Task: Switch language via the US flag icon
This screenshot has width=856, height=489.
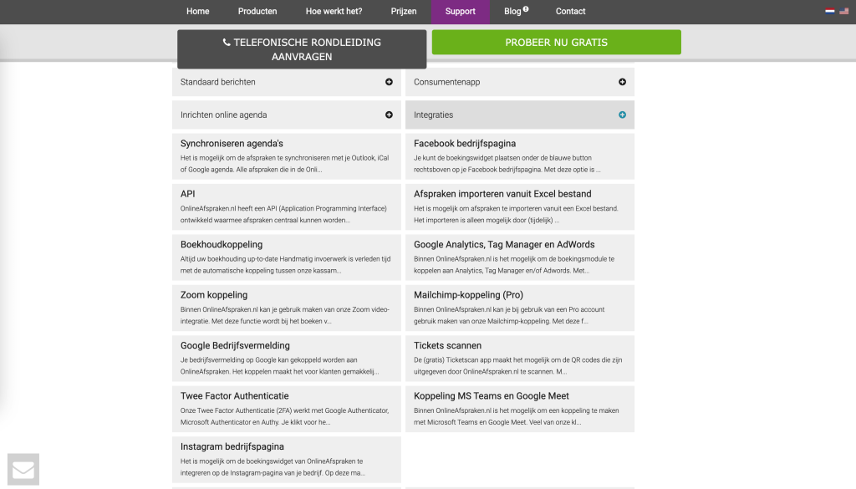Action: coord(843,12)
